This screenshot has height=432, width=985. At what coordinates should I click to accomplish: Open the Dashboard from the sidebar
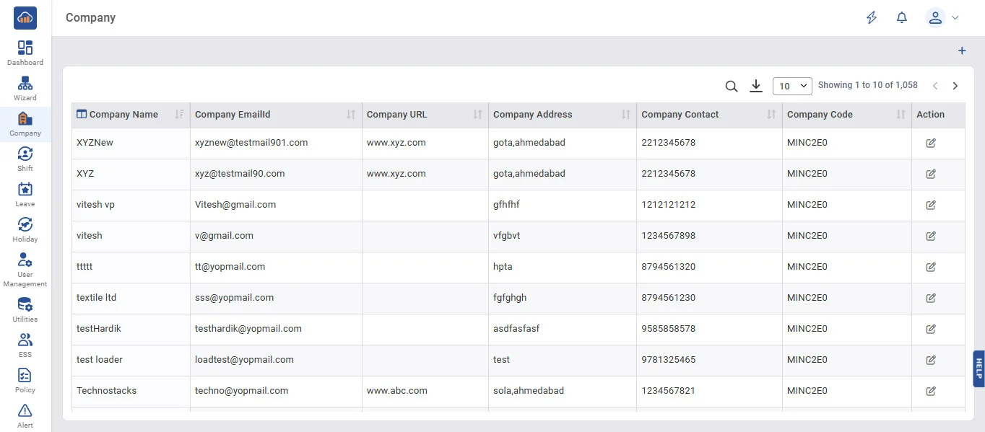(25, 53)
